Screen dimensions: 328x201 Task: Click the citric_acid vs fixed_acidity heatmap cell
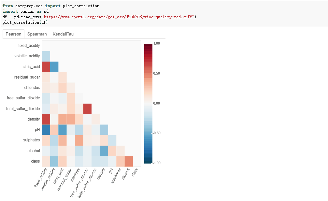[46, 67]
